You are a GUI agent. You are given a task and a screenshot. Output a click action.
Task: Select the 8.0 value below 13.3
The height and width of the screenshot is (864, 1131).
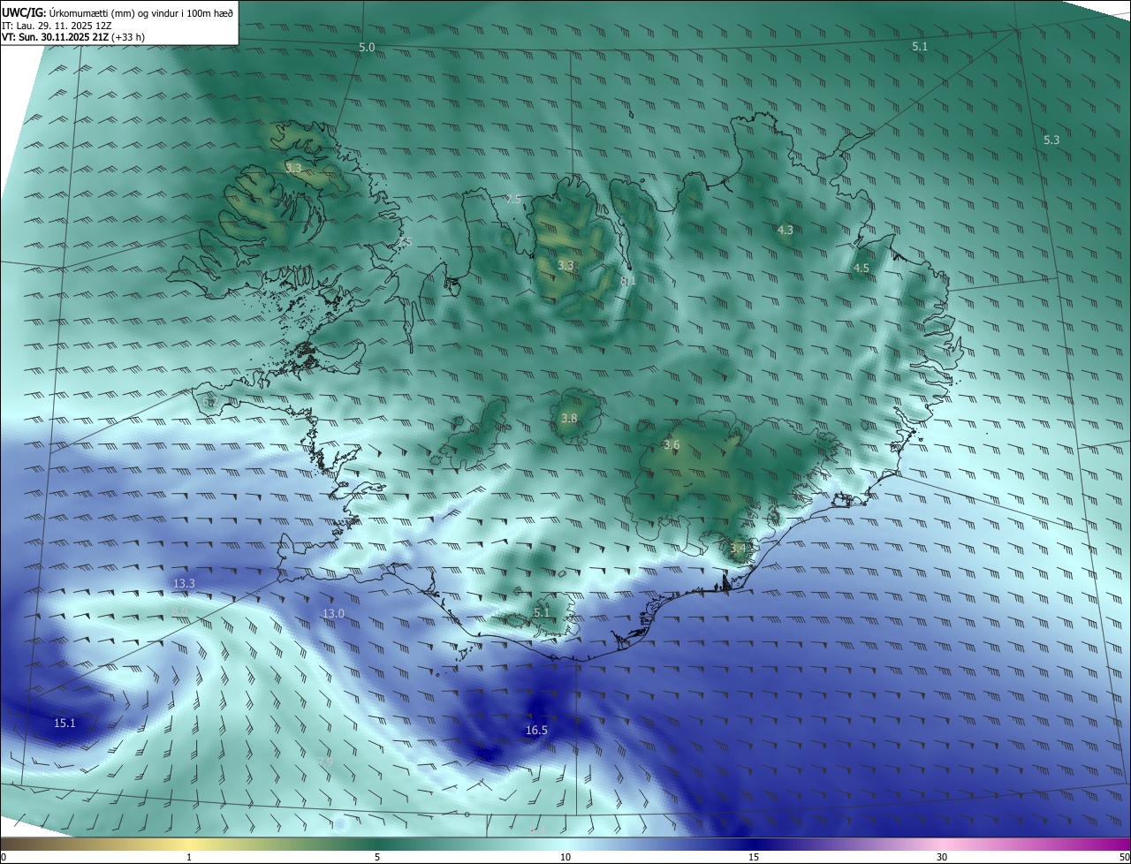179,610
